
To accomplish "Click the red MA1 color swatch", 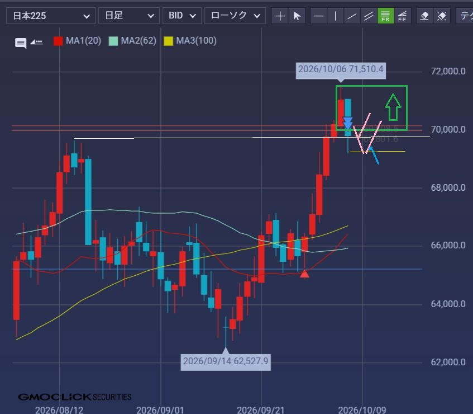I will click(x=58, y=41).
